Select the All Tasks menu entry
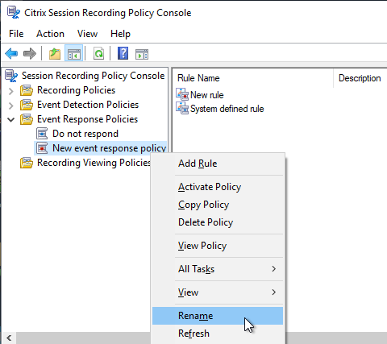The image size is (387, 344). click(x=218, y=269)
